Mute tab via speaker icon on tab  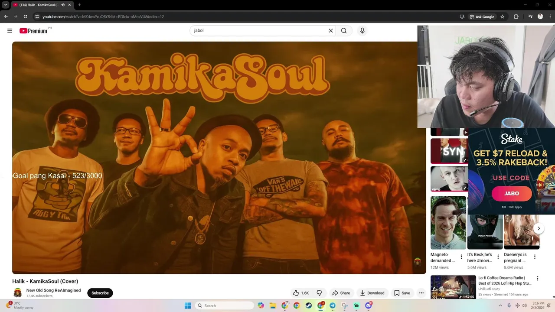(63, 5)
